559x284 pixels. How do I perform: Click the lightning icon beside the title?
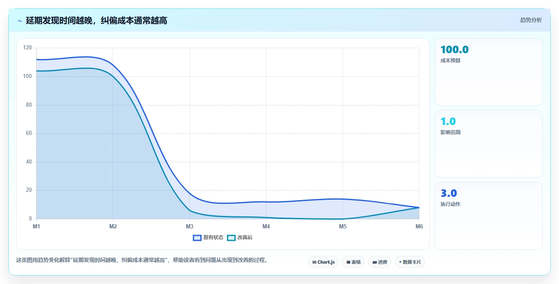20,20
